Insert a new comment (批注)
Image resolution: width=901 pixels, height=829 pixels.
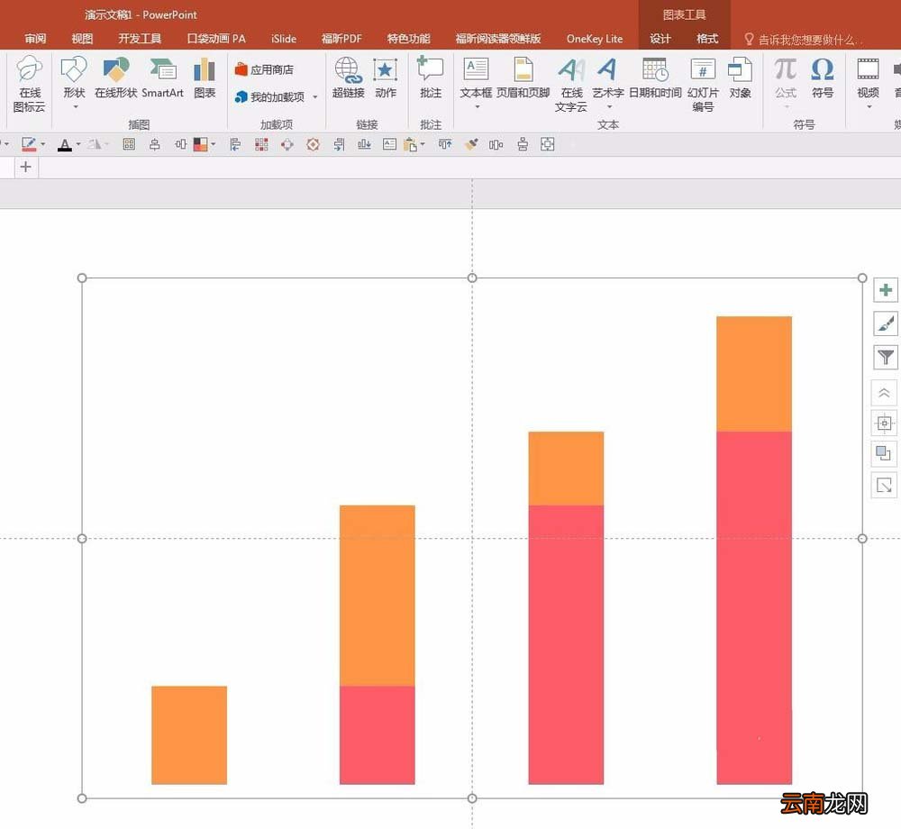tap(431, 77)
